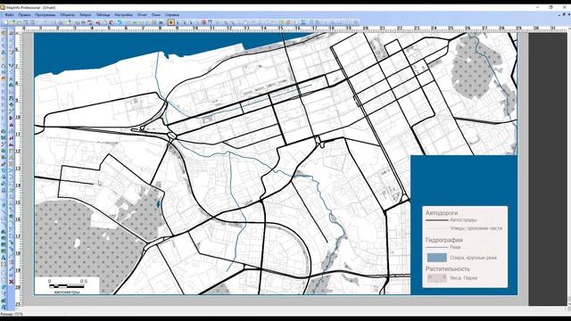571x321 pixels.
Task: Open the Справка menu
Action: pyautogui.click(x=172, y=15)
